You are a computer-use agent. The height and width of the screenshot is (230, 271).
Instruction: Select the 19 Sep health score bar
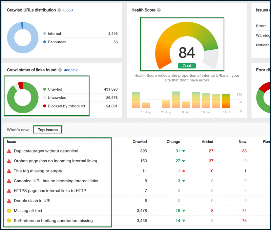pos(206,101)
